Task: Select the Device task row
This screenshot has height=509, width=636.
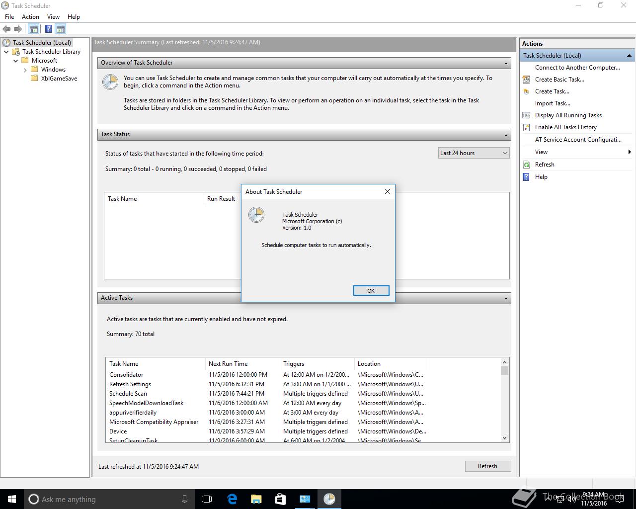Action: 267,431
